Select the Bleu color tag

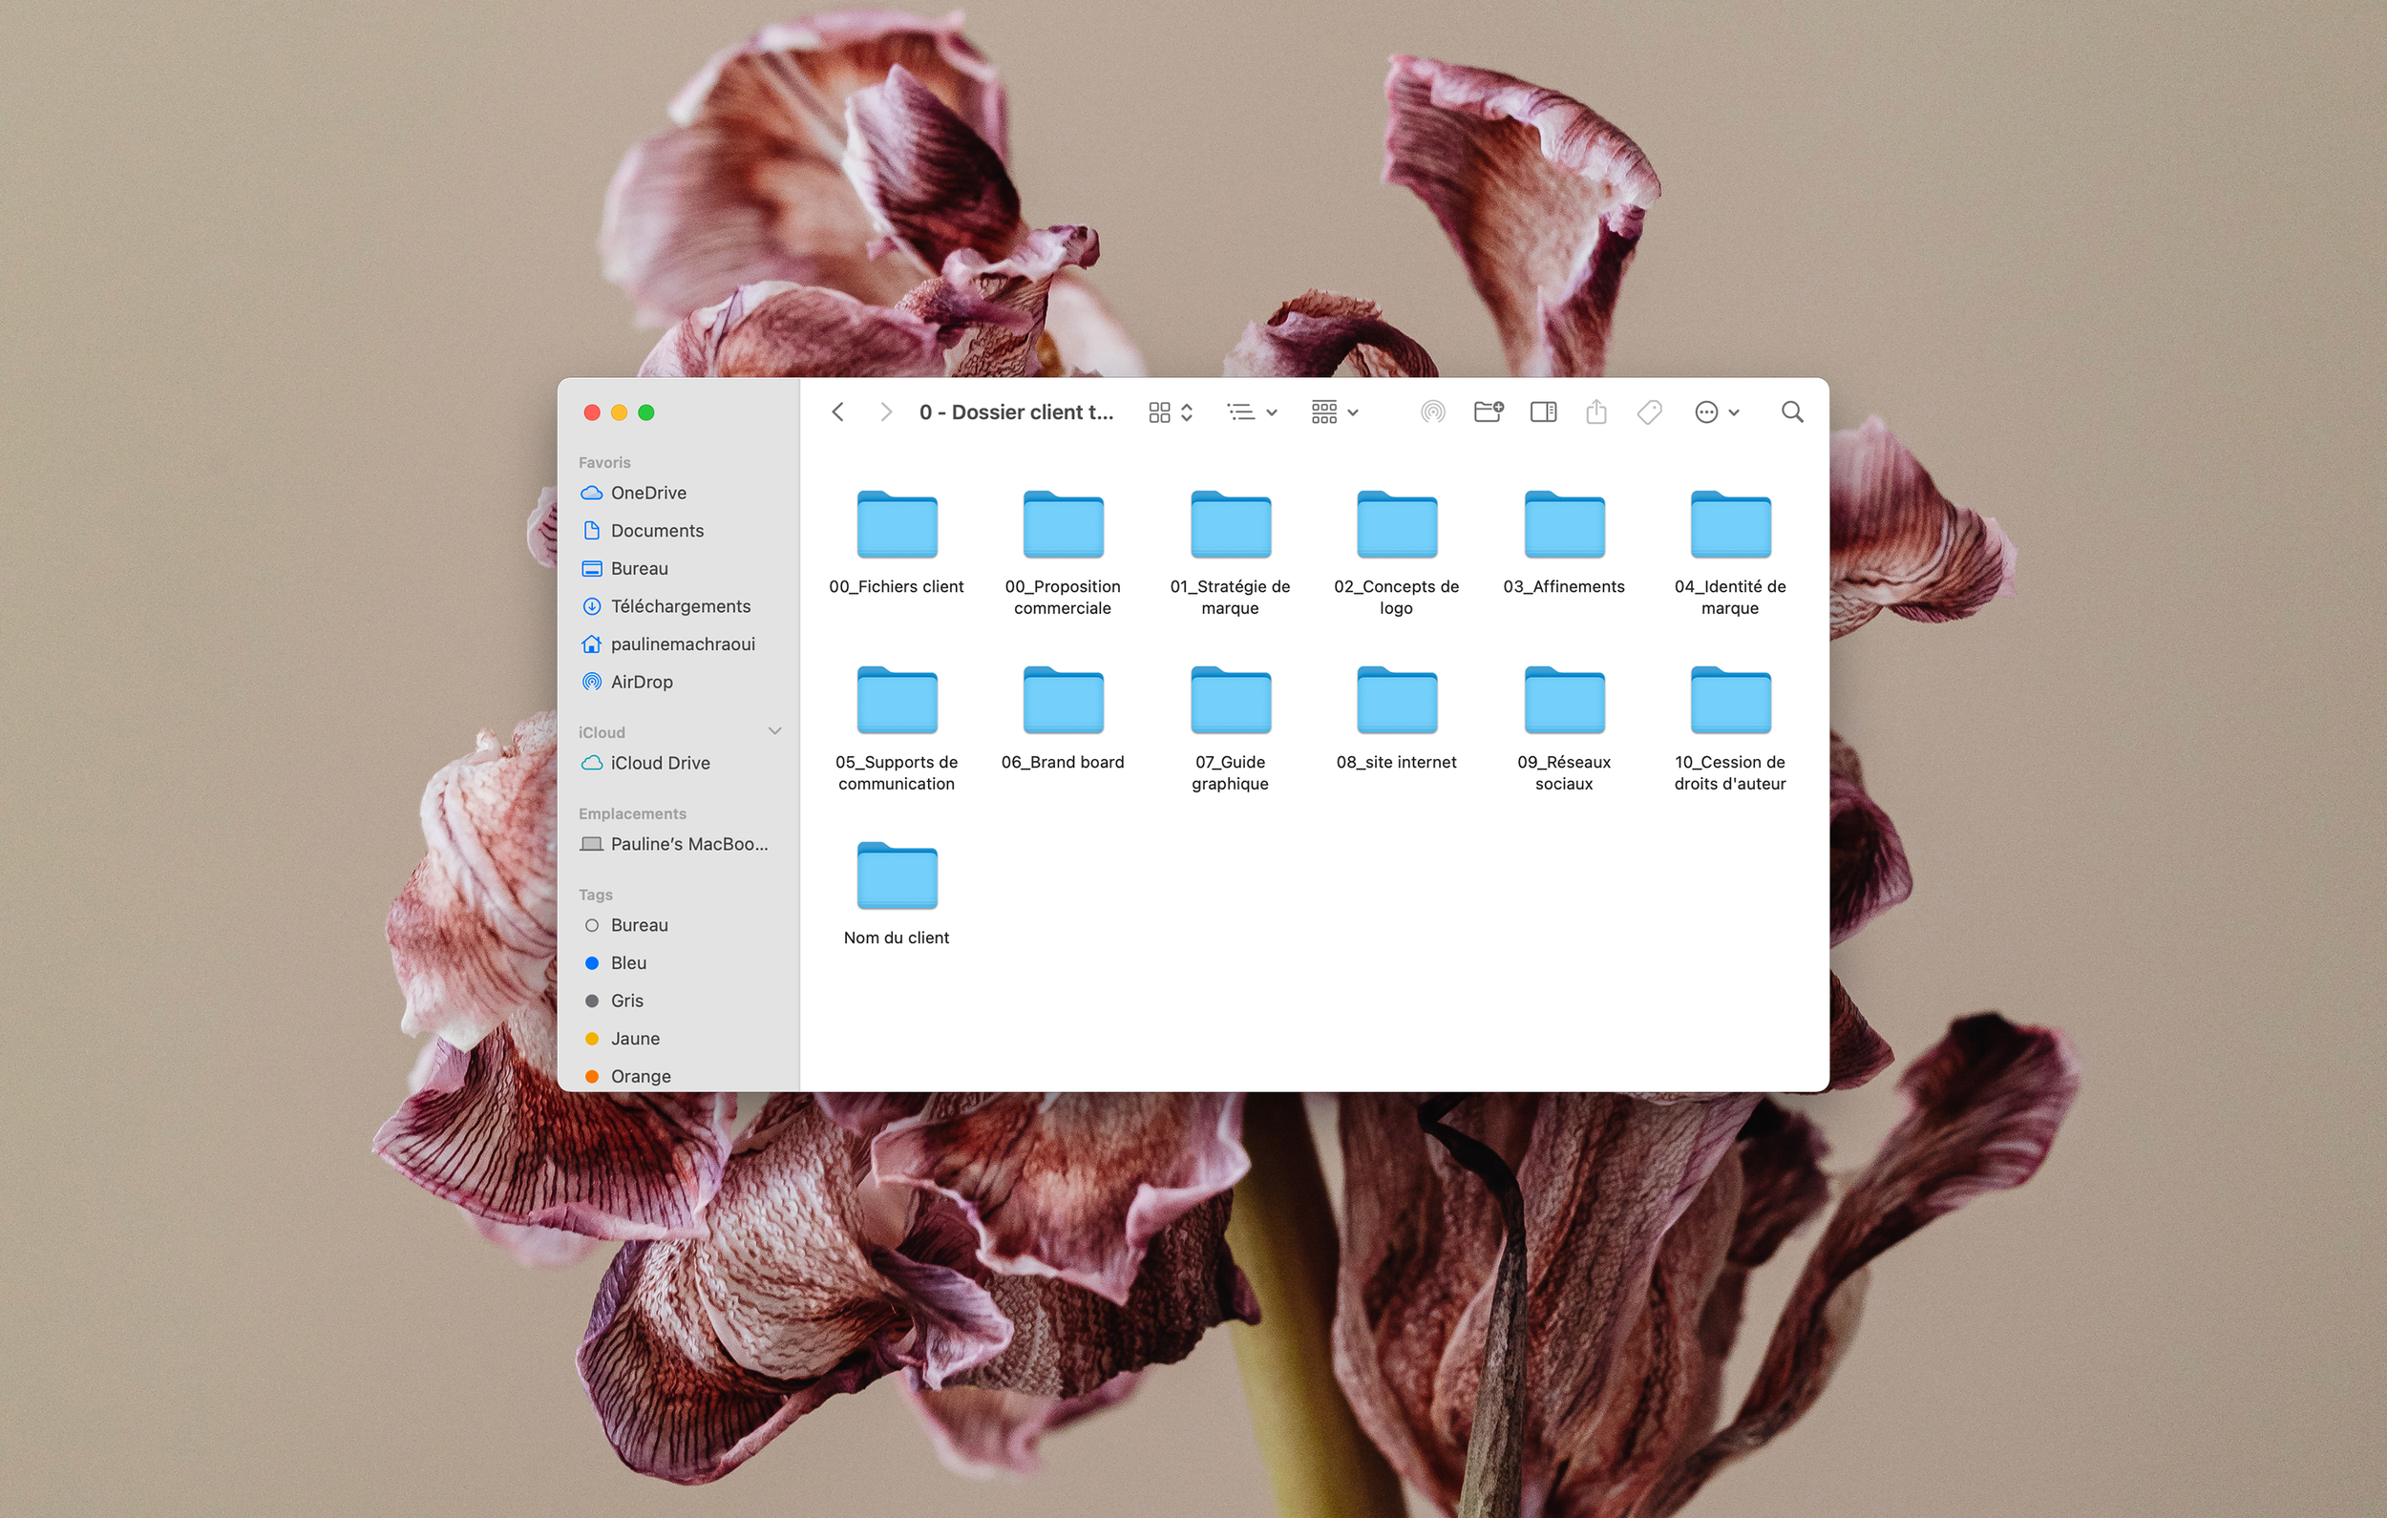(x=628, y=962)
